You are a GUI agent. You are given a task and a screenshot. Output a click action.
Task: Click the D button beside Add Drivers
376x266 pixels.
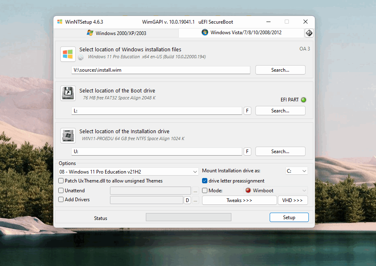pos(187,200)
